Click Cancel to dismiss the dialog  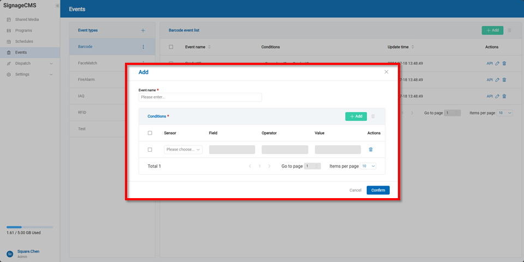[355, 190]
